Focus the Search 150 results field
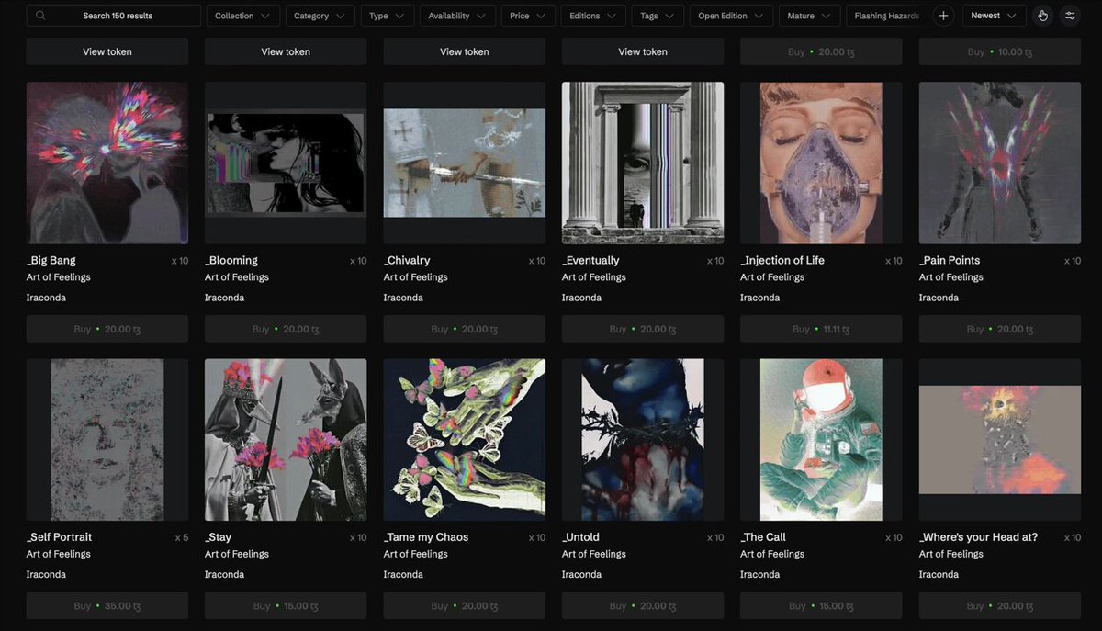 click(114, 16)
